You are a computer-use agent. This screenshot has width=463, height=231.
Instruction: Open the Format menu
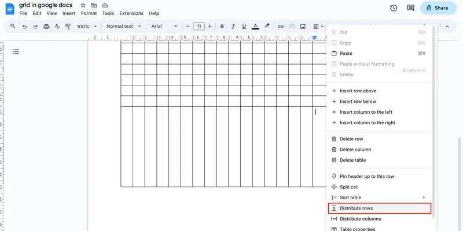[89, 13]
